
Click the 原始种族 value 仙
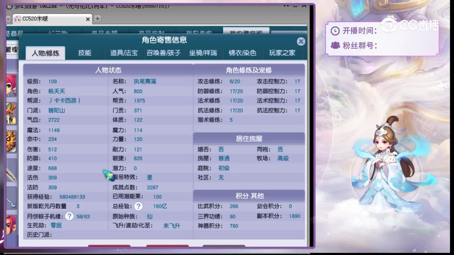[x=150, y=216]
